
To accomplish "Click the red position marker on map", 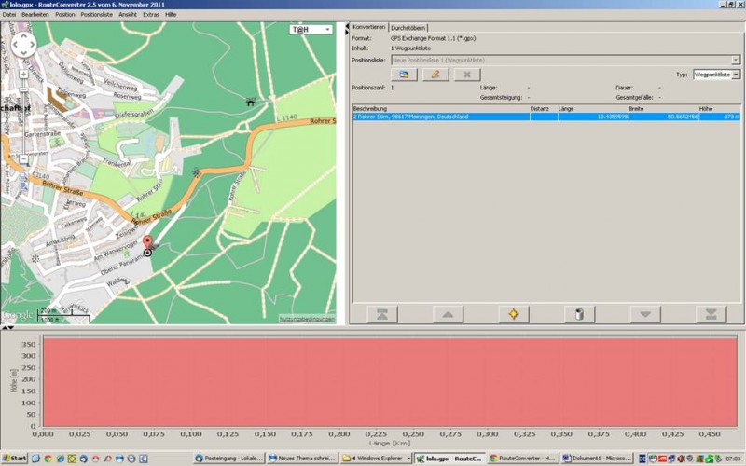I will click(146, 244).
